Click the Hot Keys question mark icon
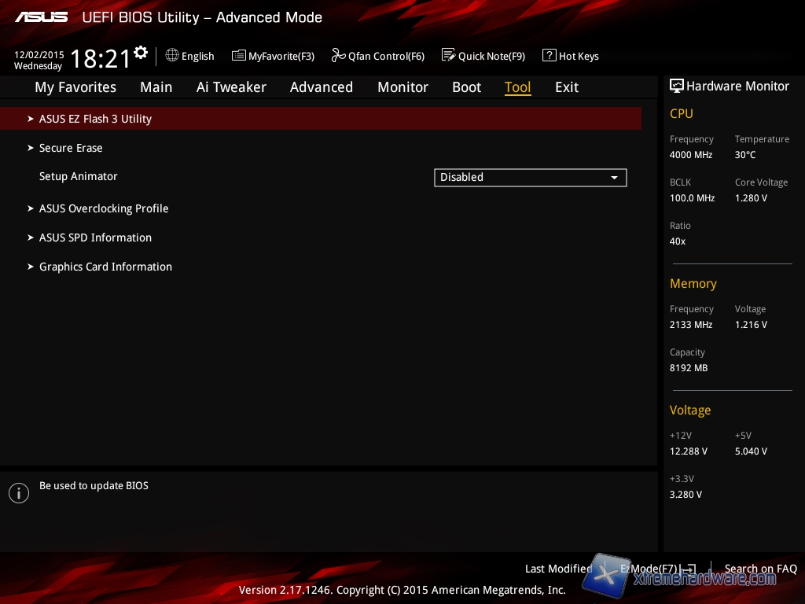Image resolution: width=805 pixels, height=604 pixels. (x=549, y=56)
